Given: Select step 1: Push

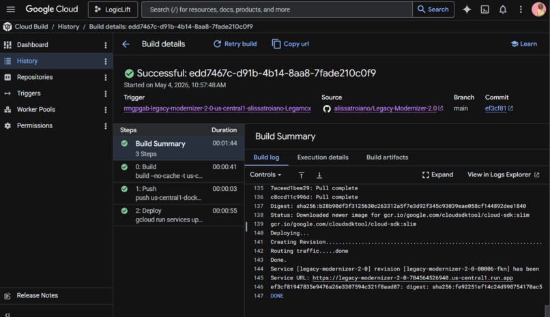Looking at the screenshot, I should pos(179,193).
